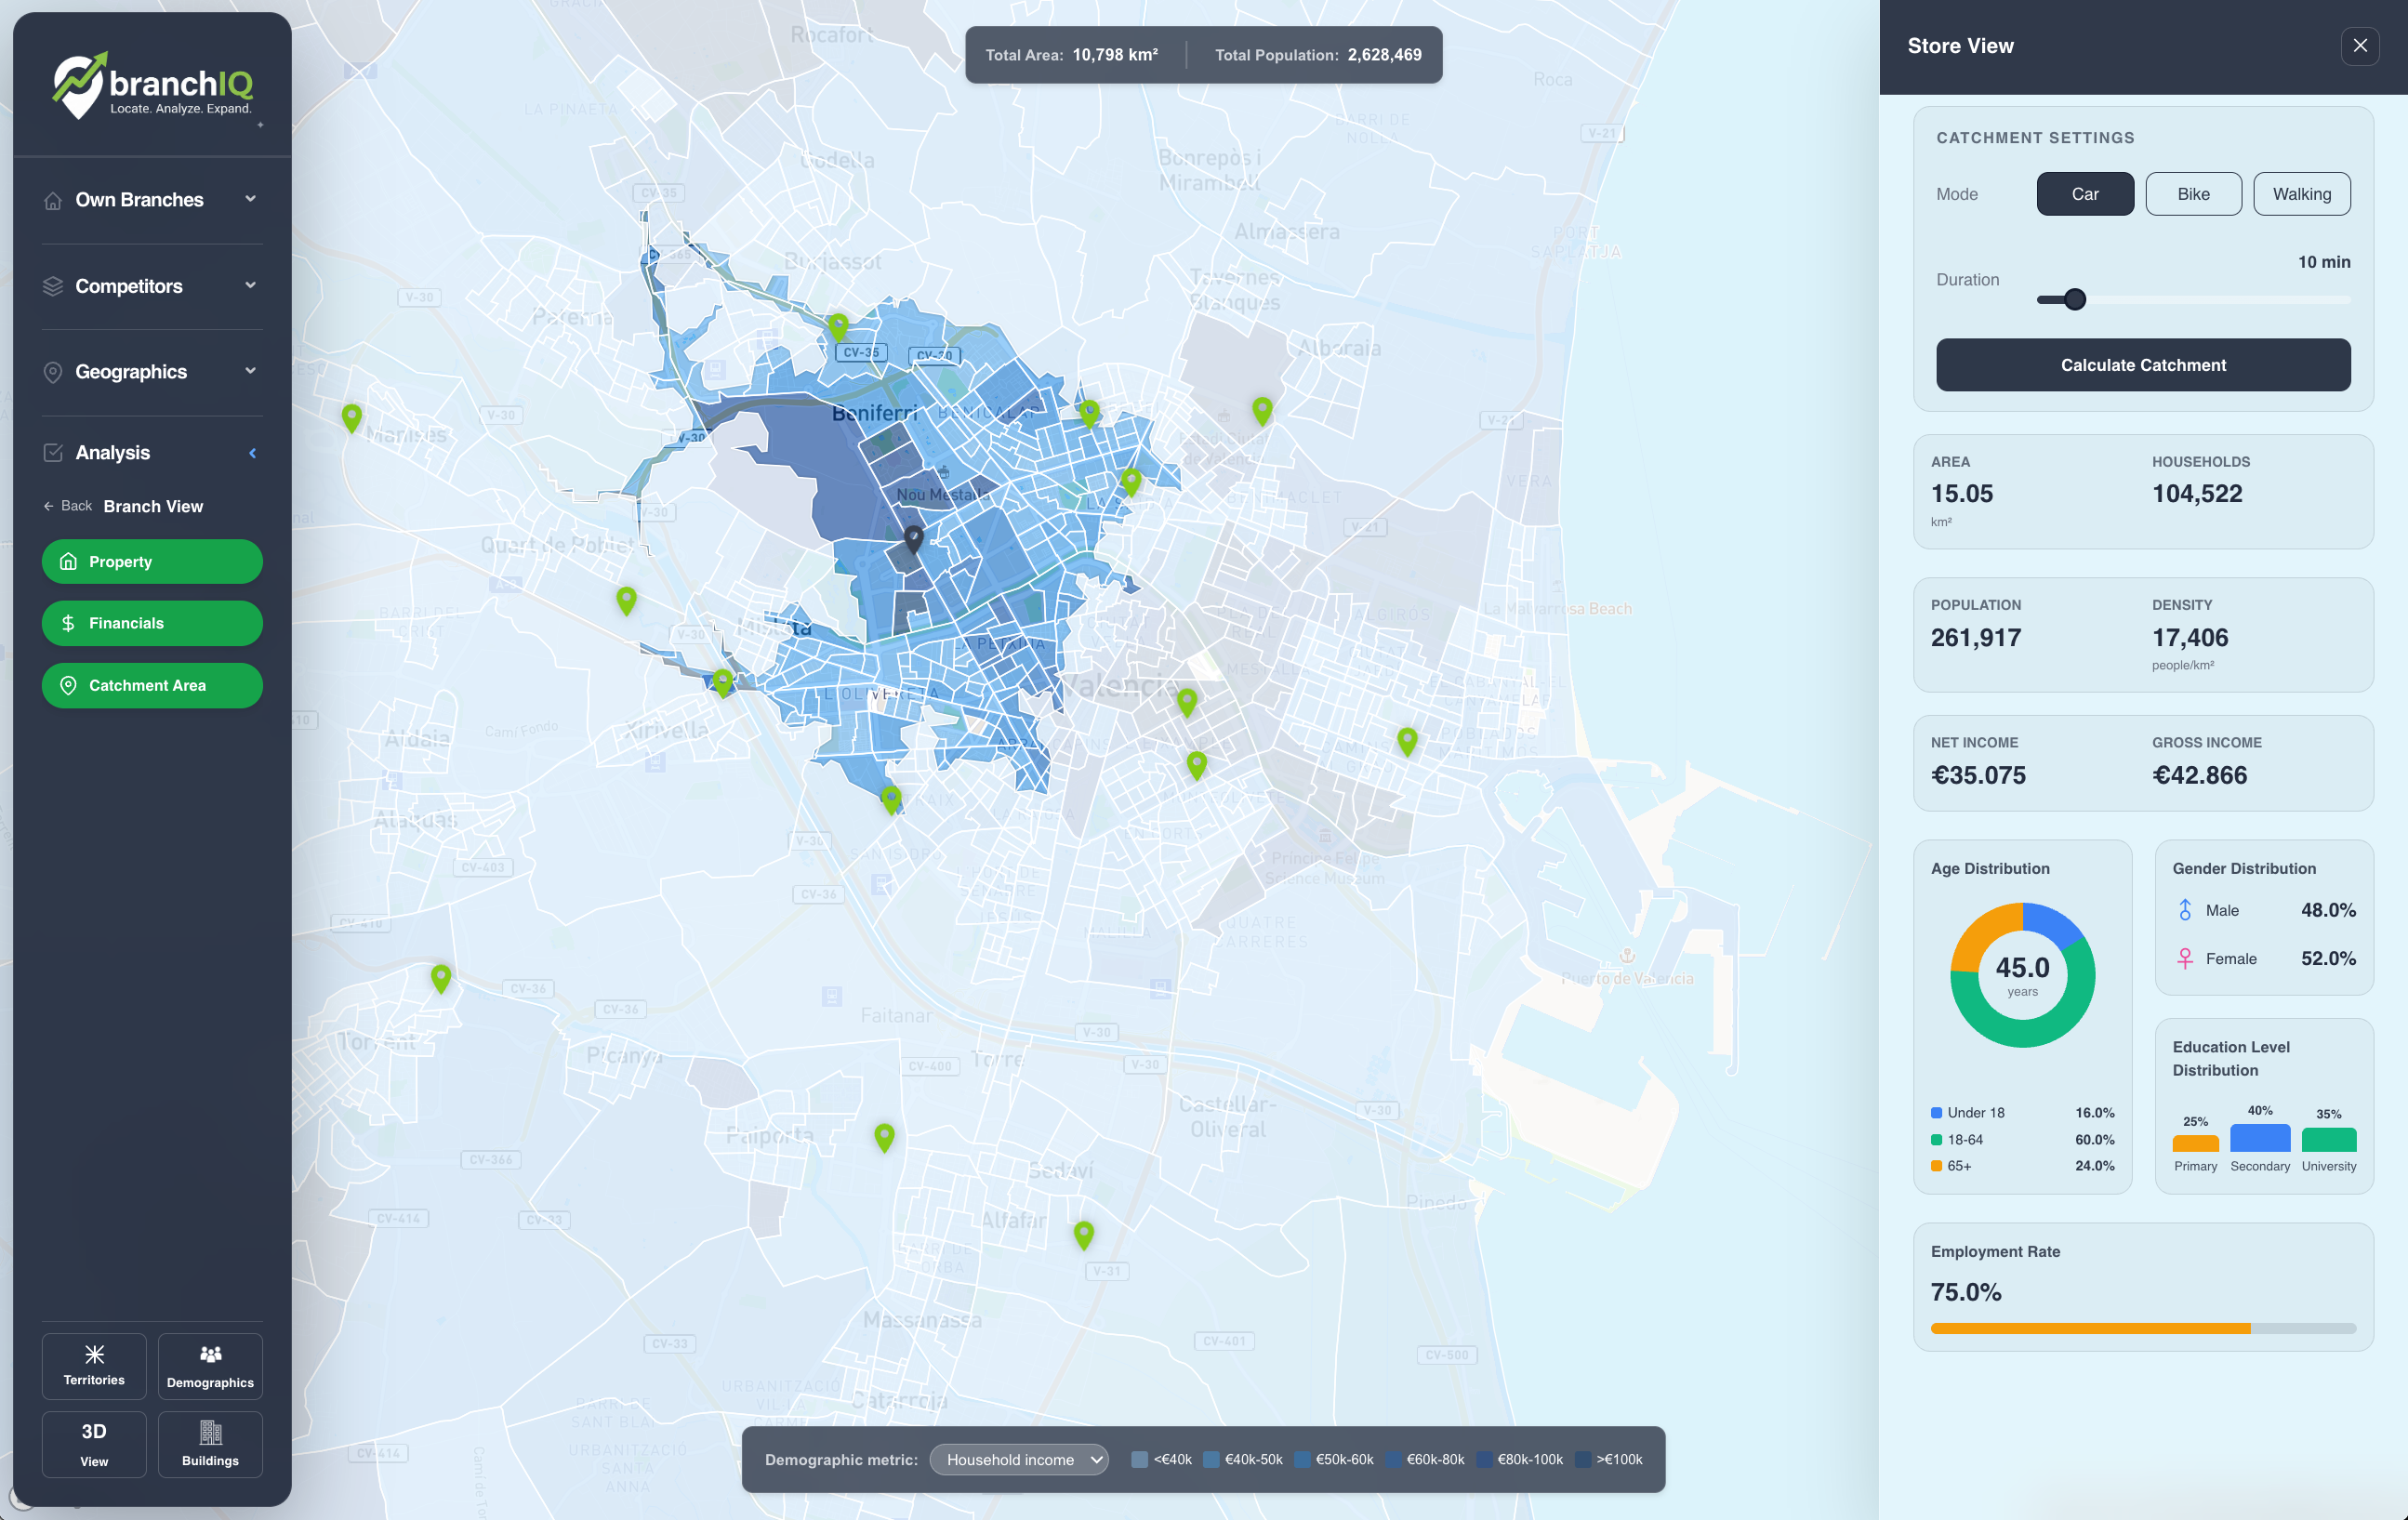
Task: Open the Territories panel
Action: [x=93, y=1365]
